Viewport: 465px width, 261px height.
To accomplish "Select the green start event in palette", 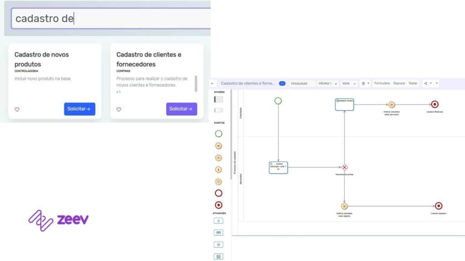I will (218, 134).
